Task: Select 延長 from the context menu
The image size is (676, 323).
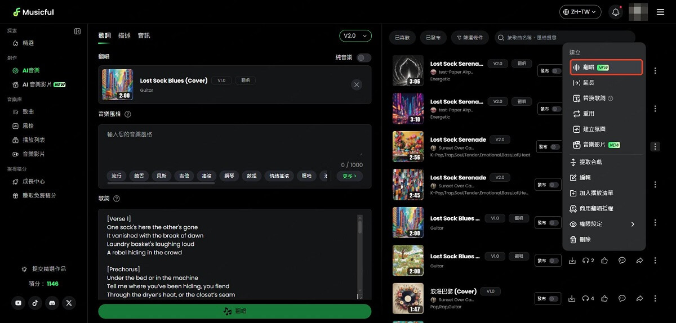Action: [x=588, y=83]
